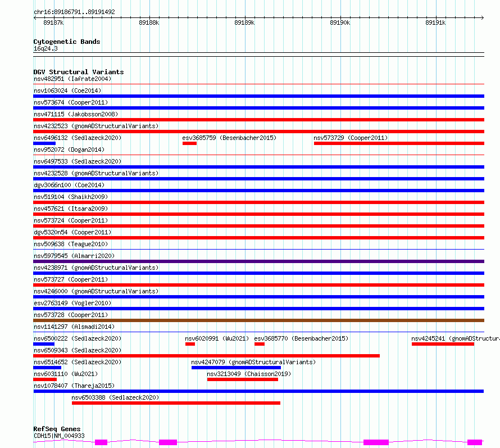The height and width of the screenshot is (448, 500).
Task: Click the nsv573729 (Cooper2011) label
Action: coord(351,138)
